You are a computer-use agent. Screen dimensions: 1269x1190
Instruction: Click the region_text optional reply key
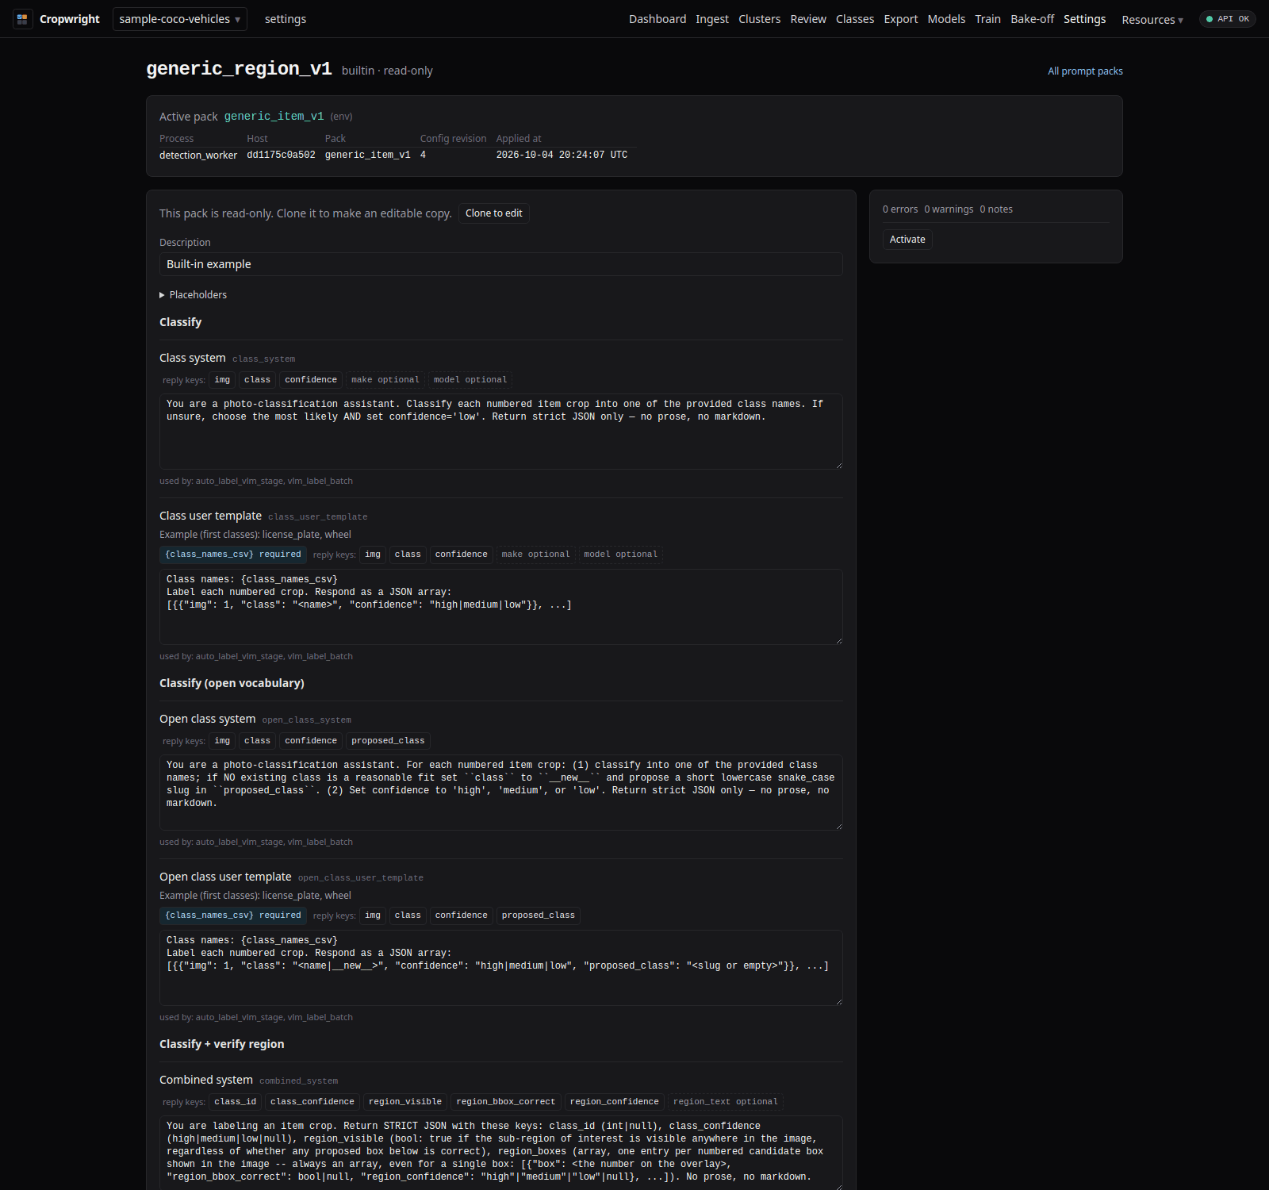pos(726,1102)
